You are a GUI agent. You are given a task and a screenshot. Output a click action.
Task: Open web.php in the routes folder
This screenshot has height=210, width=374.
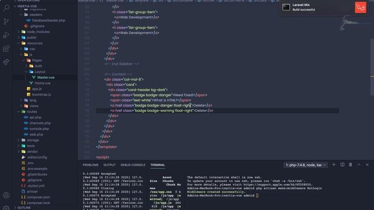[x=36, y=135]
